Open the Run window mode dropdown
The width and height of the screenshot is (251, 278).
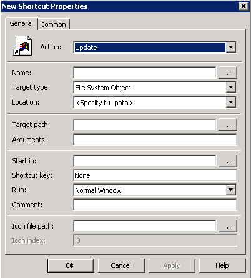coord(230,190)
